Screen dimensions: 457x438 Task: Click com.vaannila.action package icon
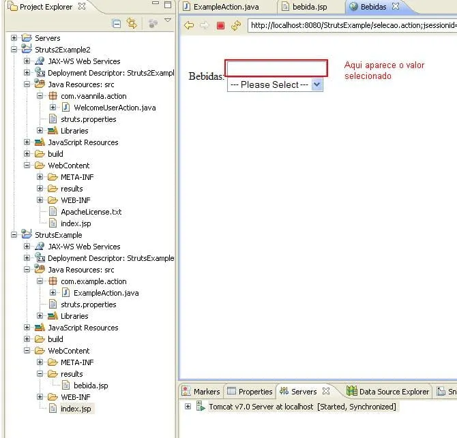[x=53, y=96]
